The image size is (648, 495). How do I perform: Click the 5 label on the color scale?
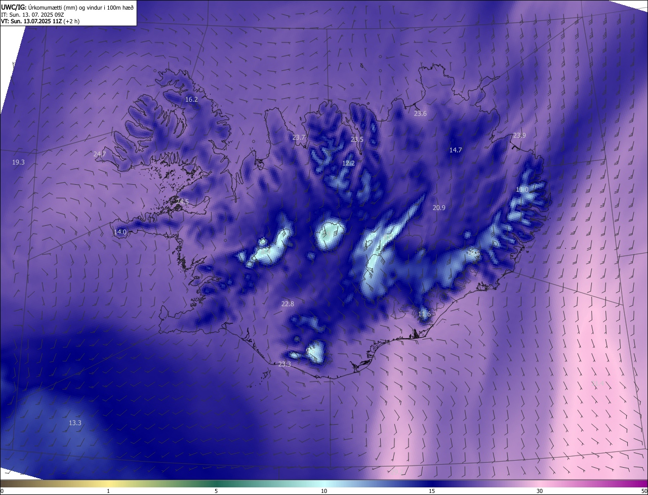tap(216, 491)
